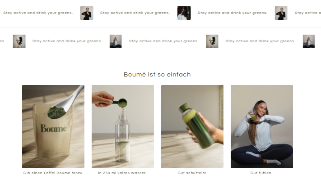Click the "Gut schütteln!" caption
The width and height of the screenshot is (321, 193).
pyautogui.click(x=192, y=173)
